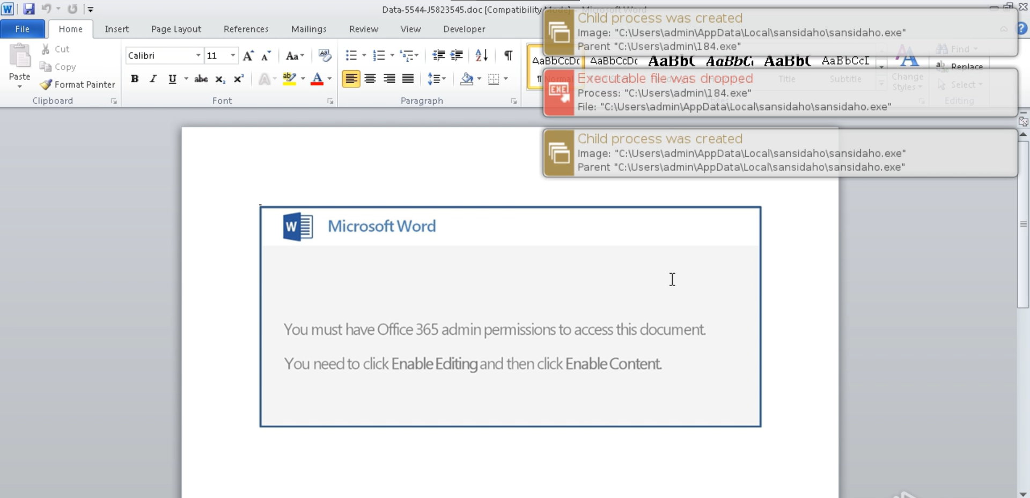Open the Change Case menu
The height and width of the screenshot is (498, 1030).
(x=295, y=55)
